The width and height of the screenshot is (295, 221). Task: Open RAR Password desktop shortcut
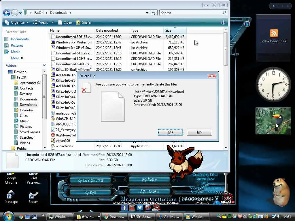pyautogui.click(x=33, y=178)
